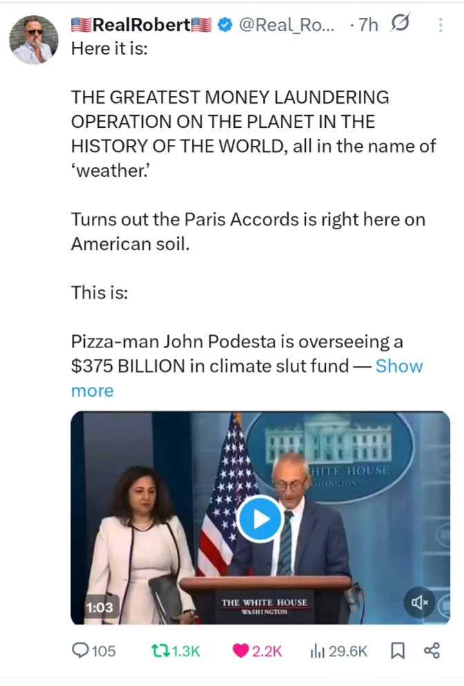Image resolution: width=464 pixels, height=686 pixels.
Task: Bookmark this post
Action: tap(398, 650)
